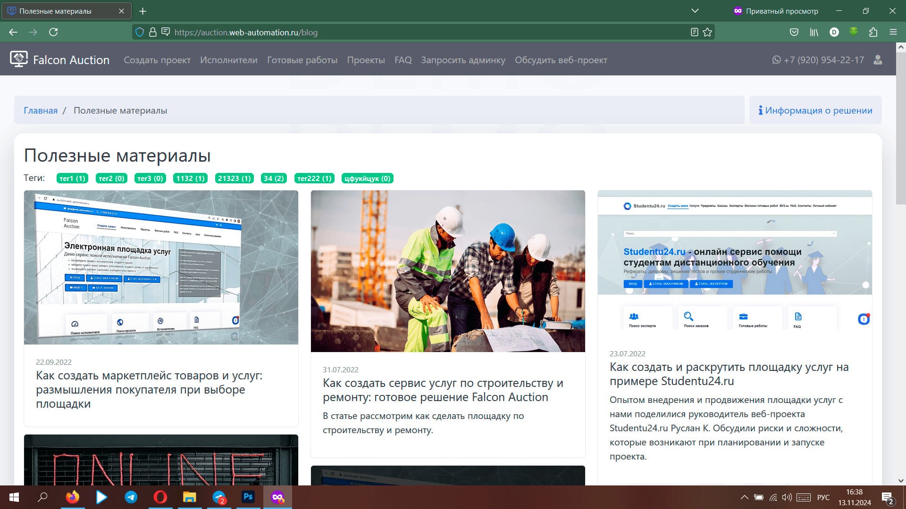Bookmark page with the star icon
The height and width of the screenshot is (509, 906).
pyautogui.click(x=707, y=32)
